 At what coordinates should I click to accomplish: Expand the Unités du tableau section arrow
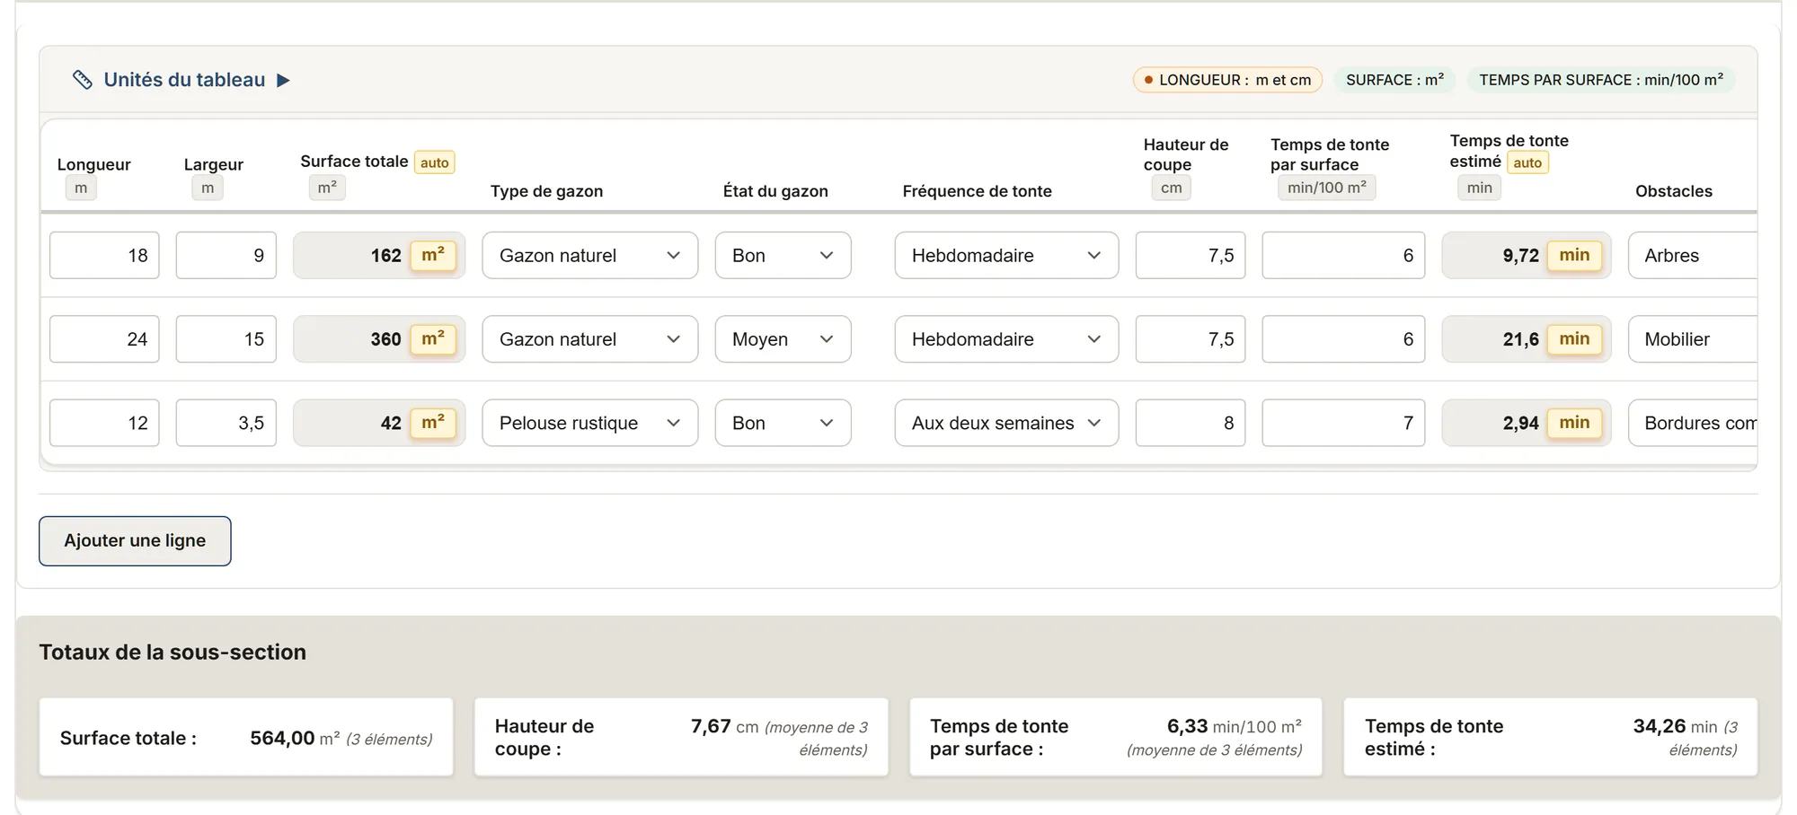(x=283, y=80)
